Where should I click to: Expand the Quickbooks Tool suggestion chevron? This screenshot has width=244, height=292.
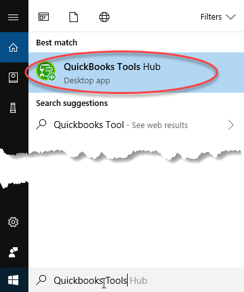[231, 125]
